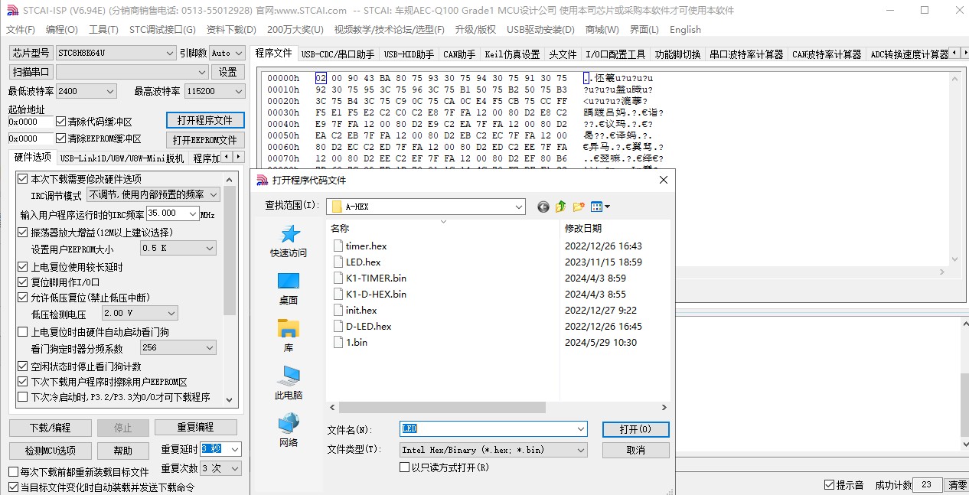Click the 文件名 input field
The width and height of the screenshot is (969, 495).
(x=493, y=429)
